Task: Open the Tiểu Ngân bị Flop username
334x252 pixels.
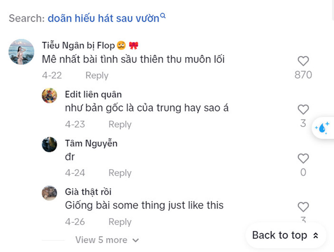Action: [x=78, y=46]
